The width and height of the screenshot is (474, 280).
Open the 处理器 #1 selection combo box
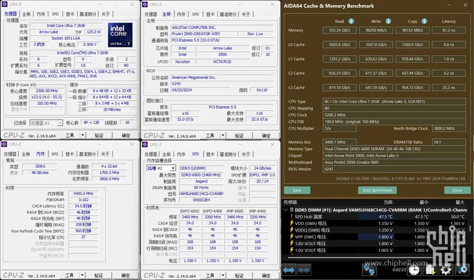pyautogui.click(x=46, y=123)
